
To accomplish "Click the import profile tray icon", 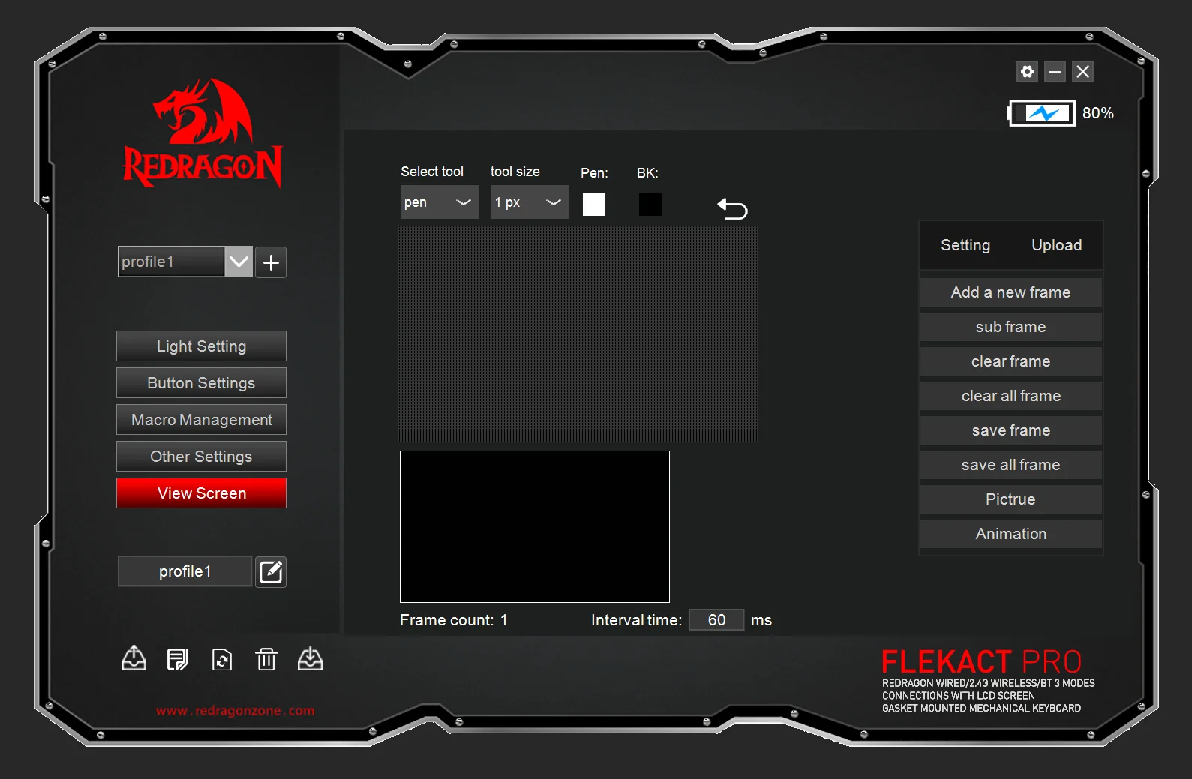I will pos(310,659).
